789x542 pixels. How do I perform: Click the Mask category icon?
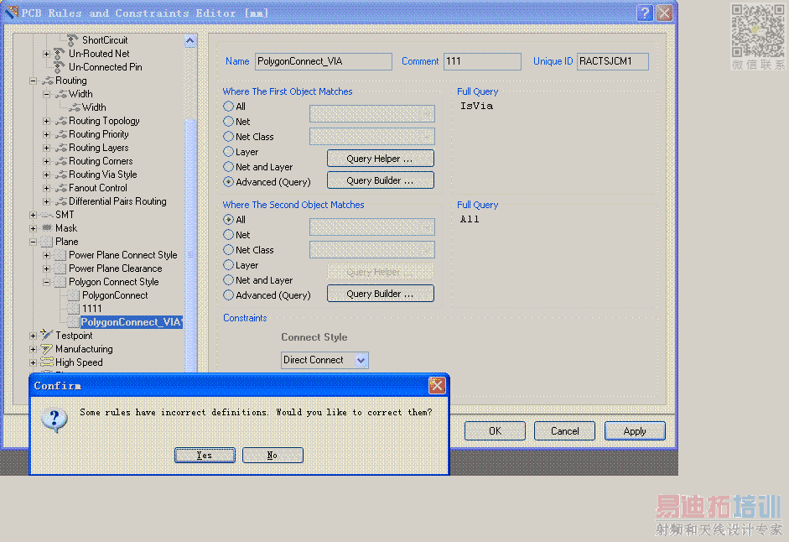[47, 228]
